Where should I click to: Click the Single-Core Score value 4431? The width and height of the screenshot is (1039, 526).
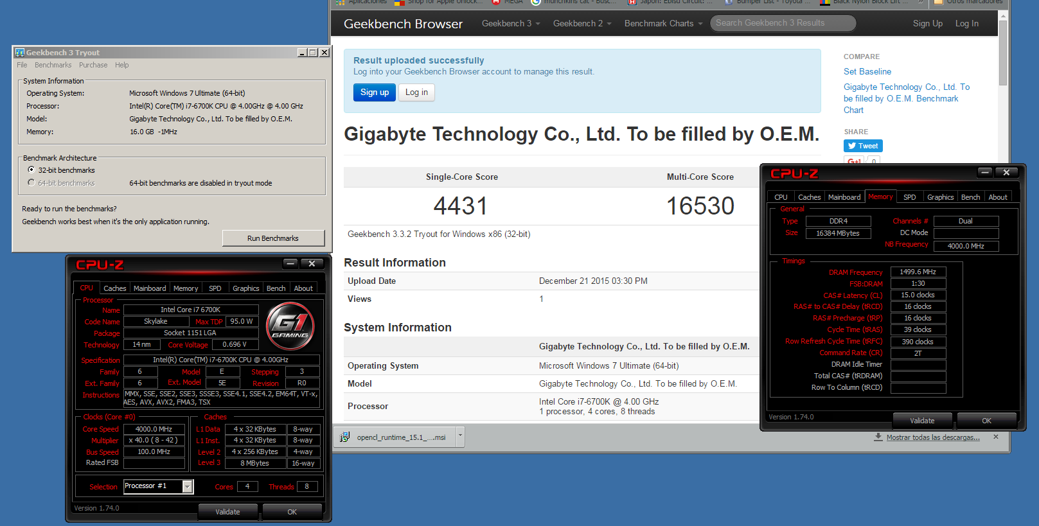[461, 206]
